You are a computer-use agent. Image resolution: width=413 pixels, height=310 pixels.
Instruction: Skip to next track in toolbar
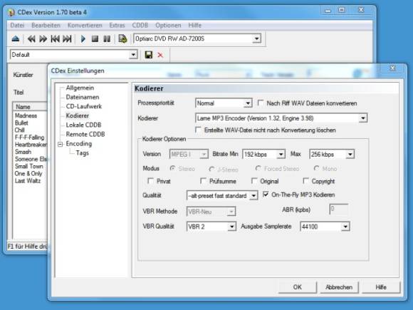pyautogui.click(x=67, y=39)
